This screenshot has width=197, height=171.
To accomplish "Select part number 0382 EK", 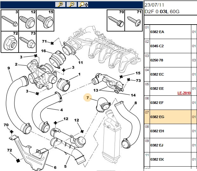I will pyautogui.click(x=157, y=159).
